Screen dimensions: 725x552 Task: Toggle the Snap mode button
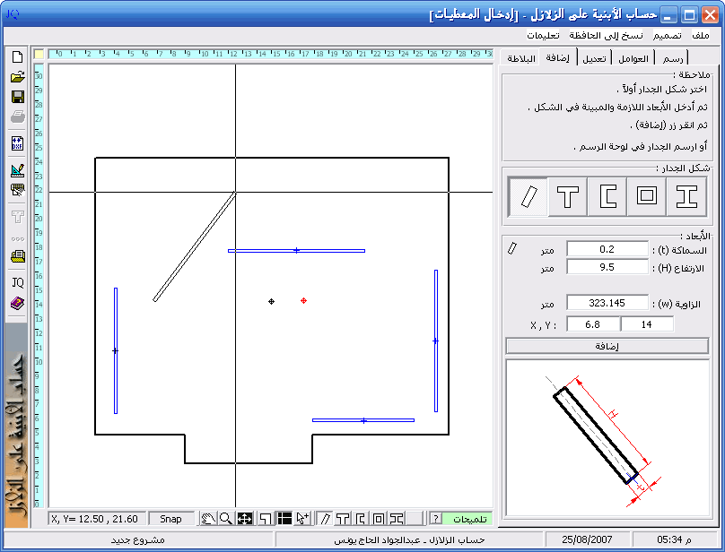coord(170,518)
